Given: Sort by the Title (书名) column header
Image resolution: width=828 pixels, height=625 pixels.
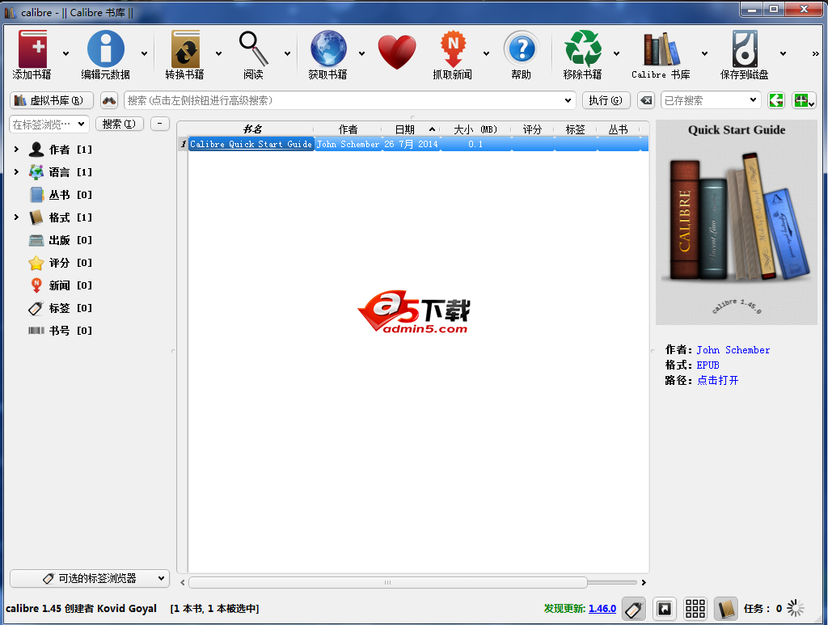Looking at the screenshot, I should 252,129.
